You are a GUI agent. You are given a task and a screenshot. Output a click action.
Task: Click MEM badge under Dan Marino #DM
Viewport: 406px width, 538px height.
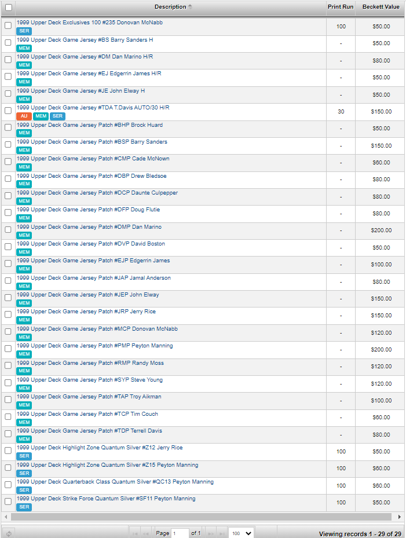tap(24, 65)
